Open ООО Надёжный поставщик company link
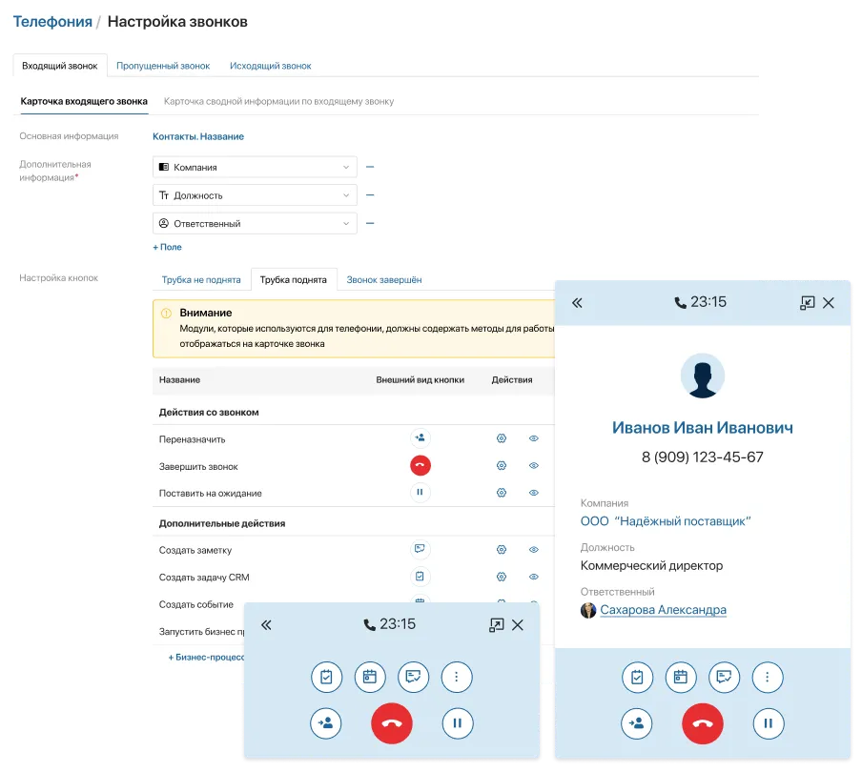 coord(666,521)
